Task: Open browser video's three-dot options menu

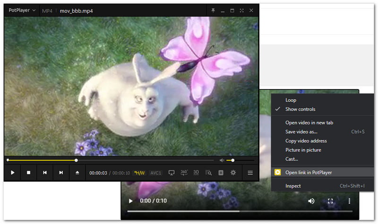Action: (350, 201)
